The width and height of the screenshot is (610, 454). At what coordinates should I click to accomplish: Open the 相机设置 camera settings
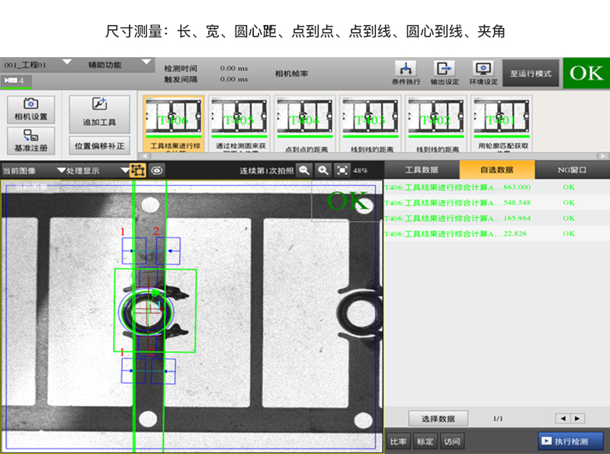pos(29,110)
